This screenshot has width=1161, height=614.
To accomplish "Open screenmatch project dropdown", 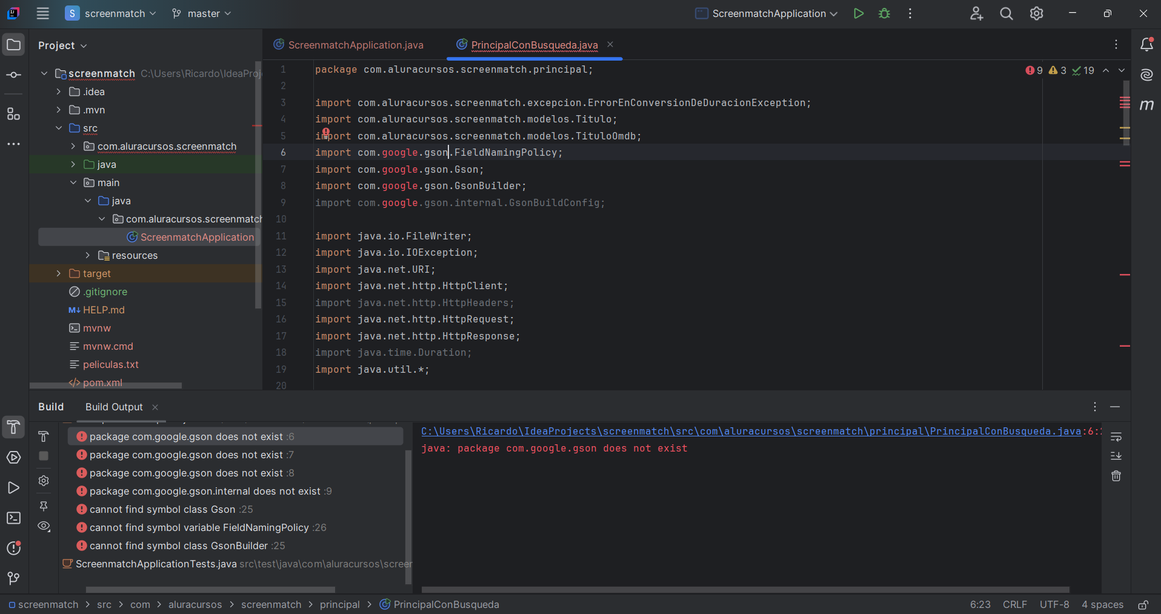I will coord(111,13).
